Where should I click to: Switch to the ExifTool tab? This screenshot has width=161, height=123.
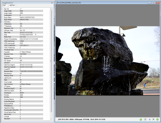(x=12, y=5)
